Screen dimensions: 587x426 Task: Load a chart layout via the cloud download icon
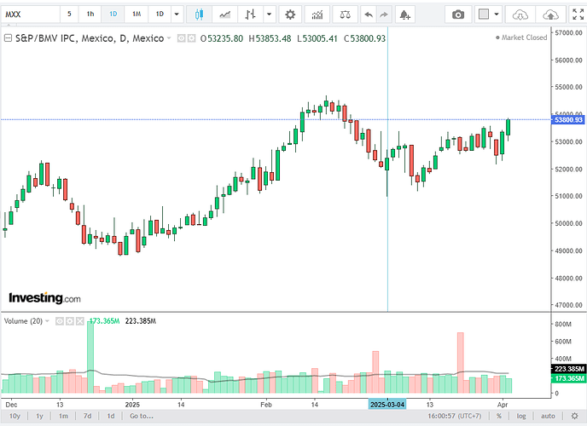(520, 14)
